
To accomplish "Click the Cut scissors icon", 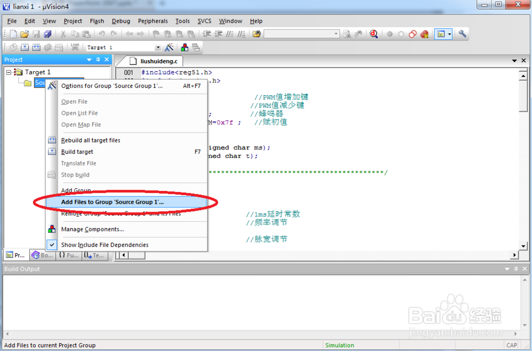I will [63, 34].
